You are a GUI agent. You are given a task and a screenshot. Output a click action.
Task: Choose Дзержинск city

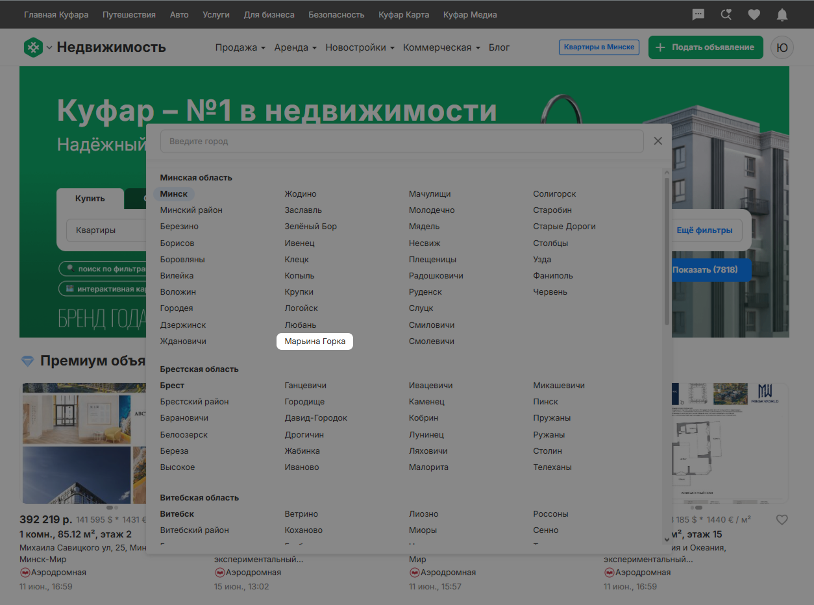pyautogui.click(x=183, y=325)
